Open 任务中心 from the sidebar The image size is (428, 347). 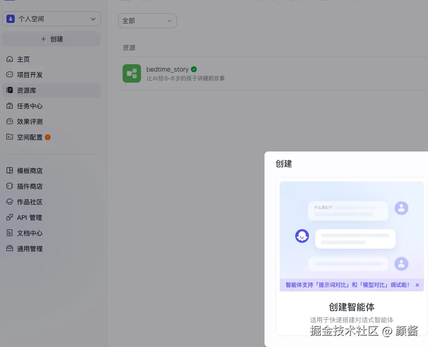pos(51,106)
